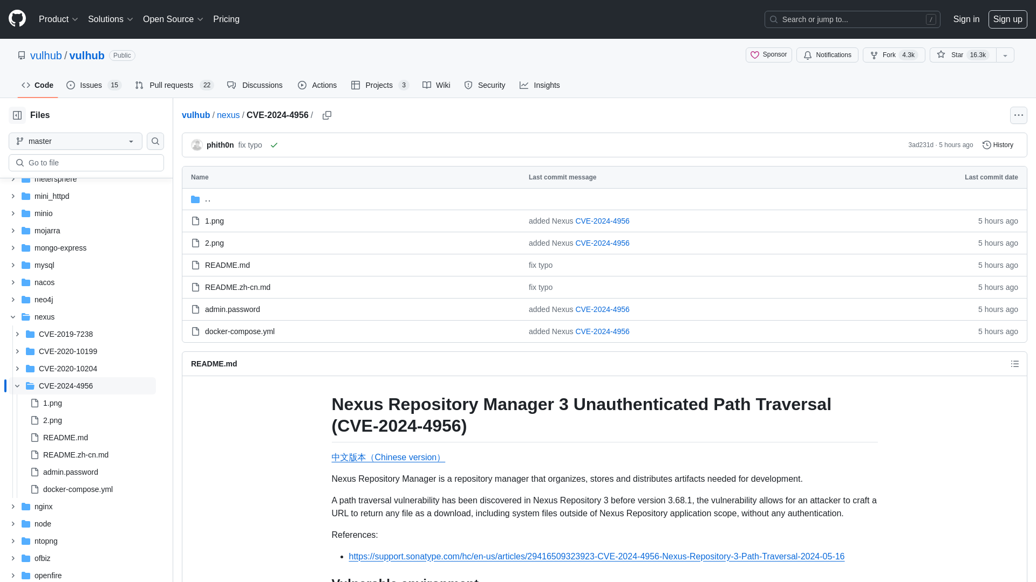
Task: Toggle the table of contents outline
Action: pos(1014,364)
